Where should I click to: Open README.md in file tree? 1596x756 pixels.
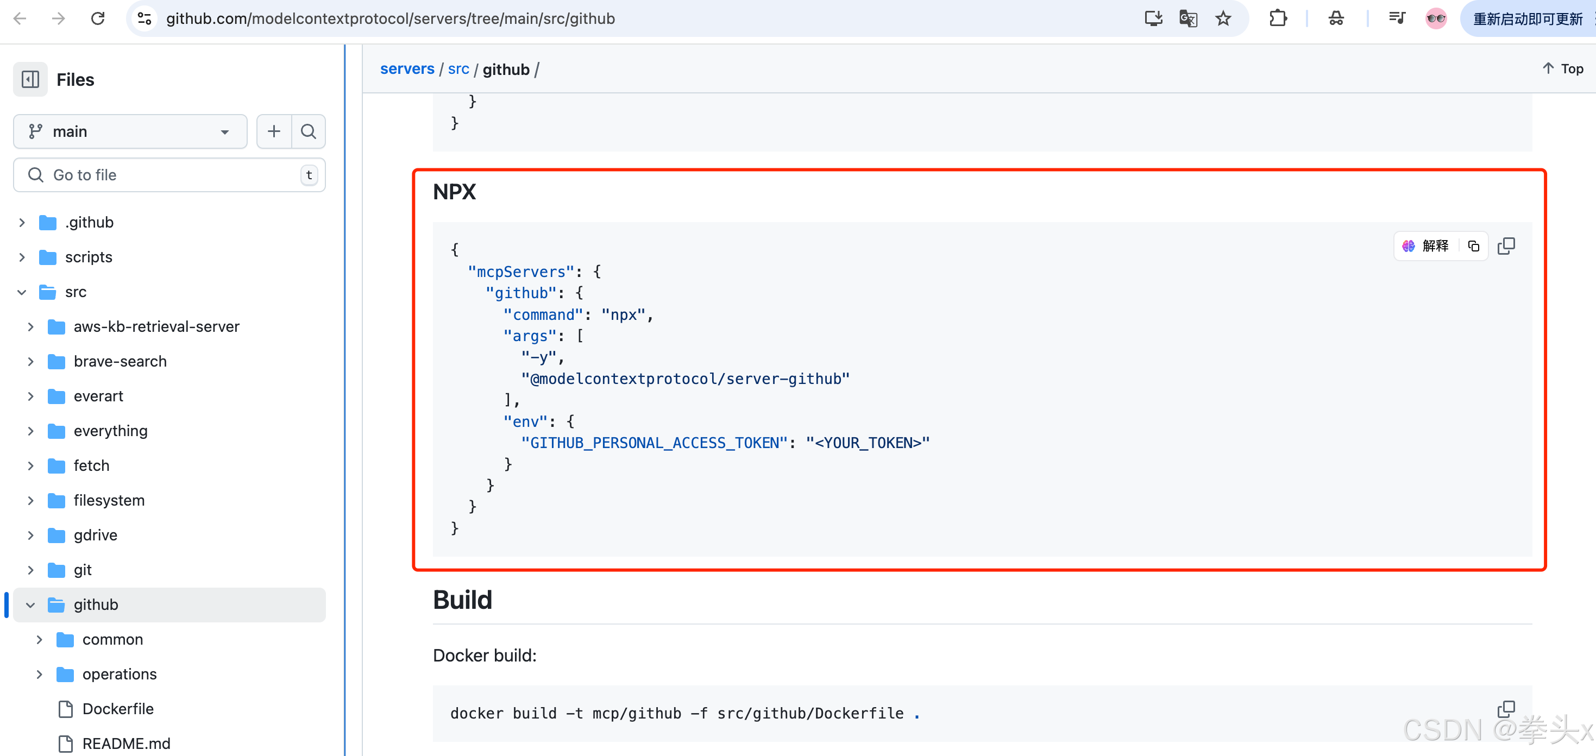(x=126, y=744)
